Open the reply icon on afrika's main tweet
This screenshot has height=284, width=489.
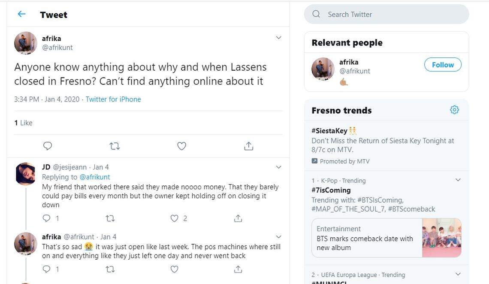point(48,146)
